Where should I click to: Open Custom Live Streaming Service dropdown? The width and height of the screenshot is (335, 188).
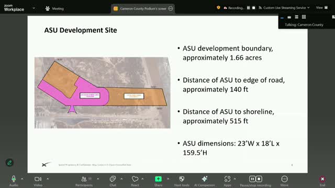(x=284, y=8)
